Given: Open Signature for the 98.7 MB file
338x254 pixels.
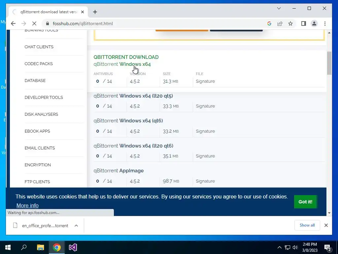Looking at the screenshot, I should (205, 181).
